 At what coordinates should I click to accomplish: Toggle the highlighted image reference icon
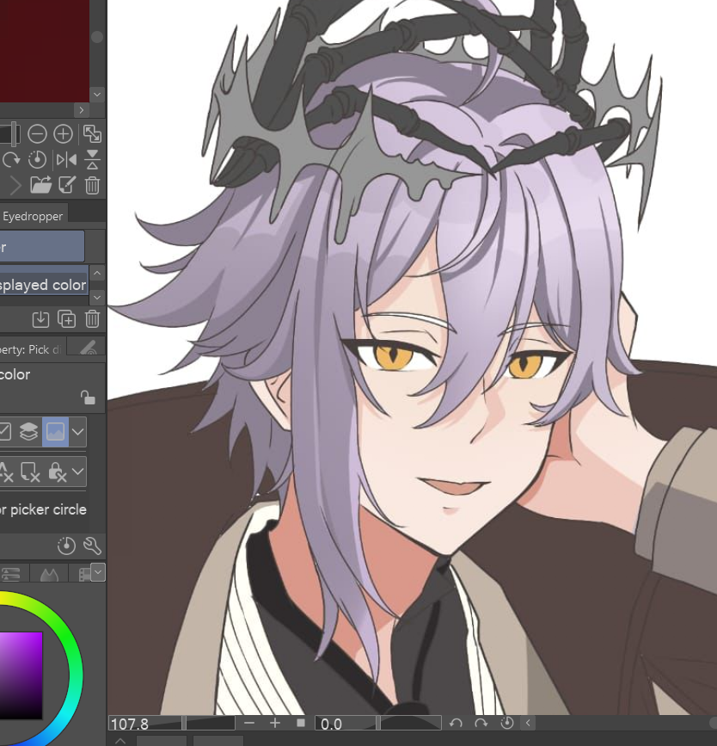[55, 432]
